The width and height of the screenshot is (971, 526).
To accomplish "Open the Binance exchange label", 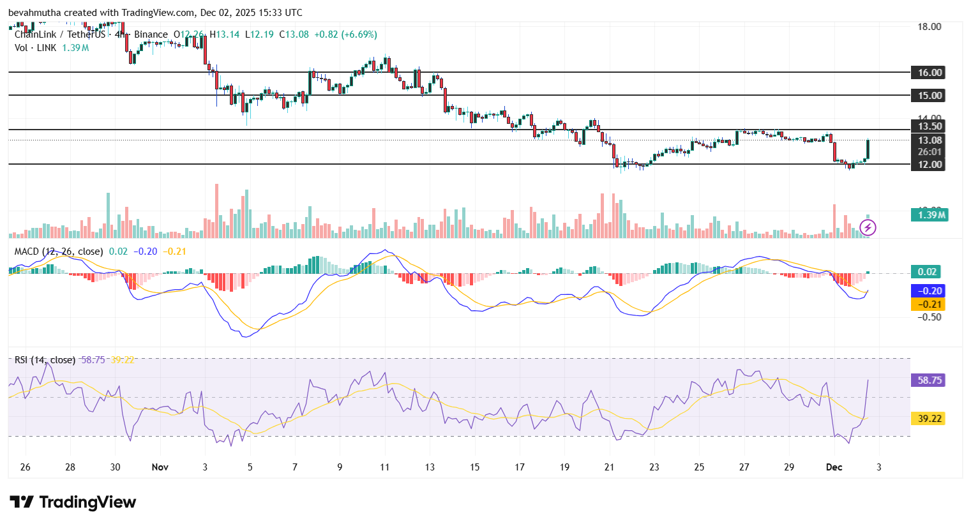I will pyautogui.click(x=147, y=34).
